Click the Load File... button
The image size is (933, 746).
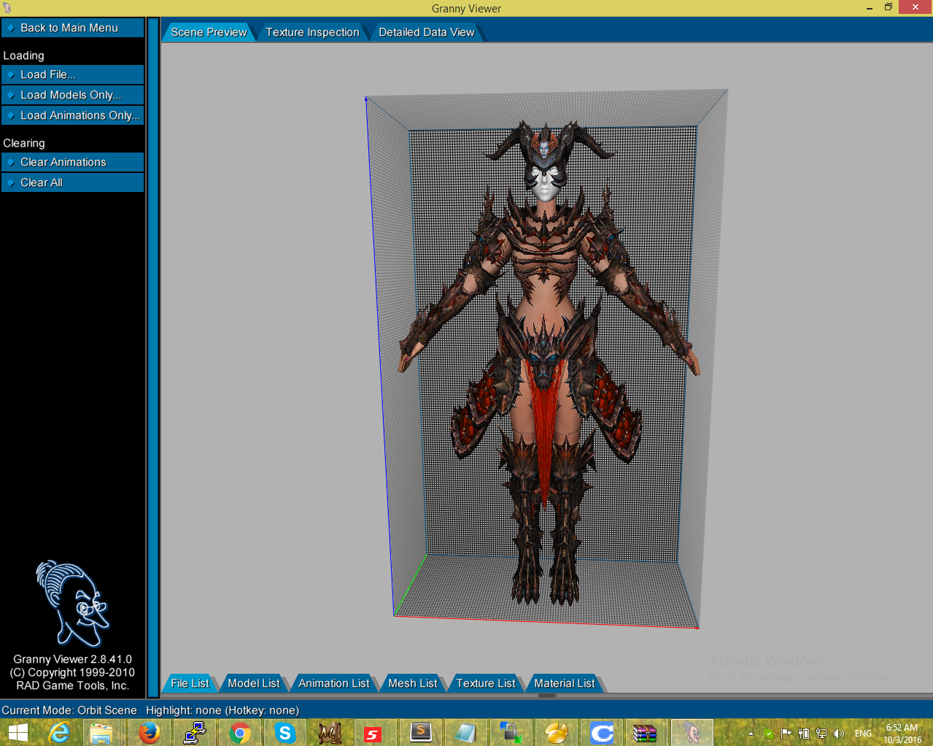(72, 74)
